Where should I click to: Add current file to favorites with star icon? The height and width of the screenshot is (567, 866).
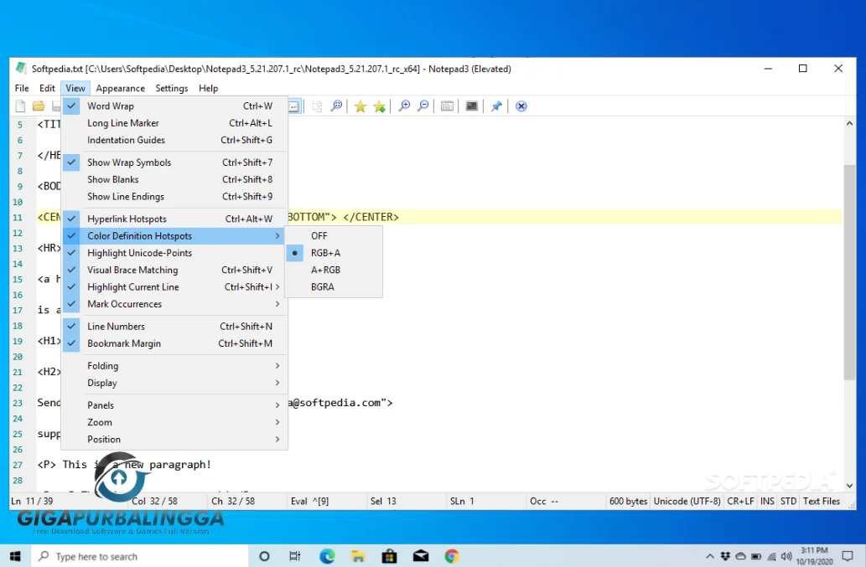coord(379,106)
